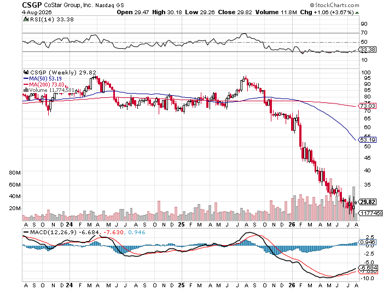Click the 20M volume axis label

(x=15, y=208)
